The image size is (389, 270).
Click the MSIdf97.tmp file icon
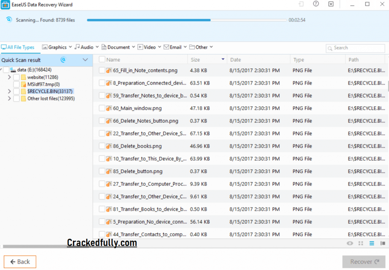point(23,84)
